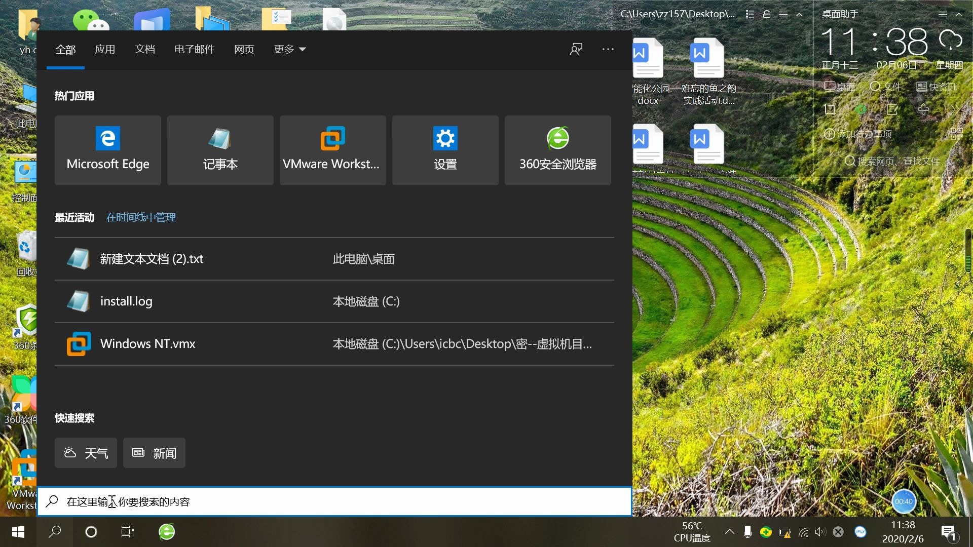The image size is (973, 547).
Task: Click 在时间线中管理 recent activity link
Action: (141, 216)
